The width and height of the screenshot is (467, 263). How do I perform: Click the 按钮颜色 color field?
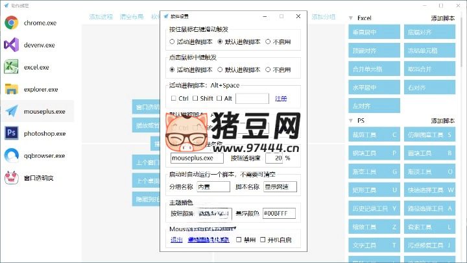click(214, 213)
